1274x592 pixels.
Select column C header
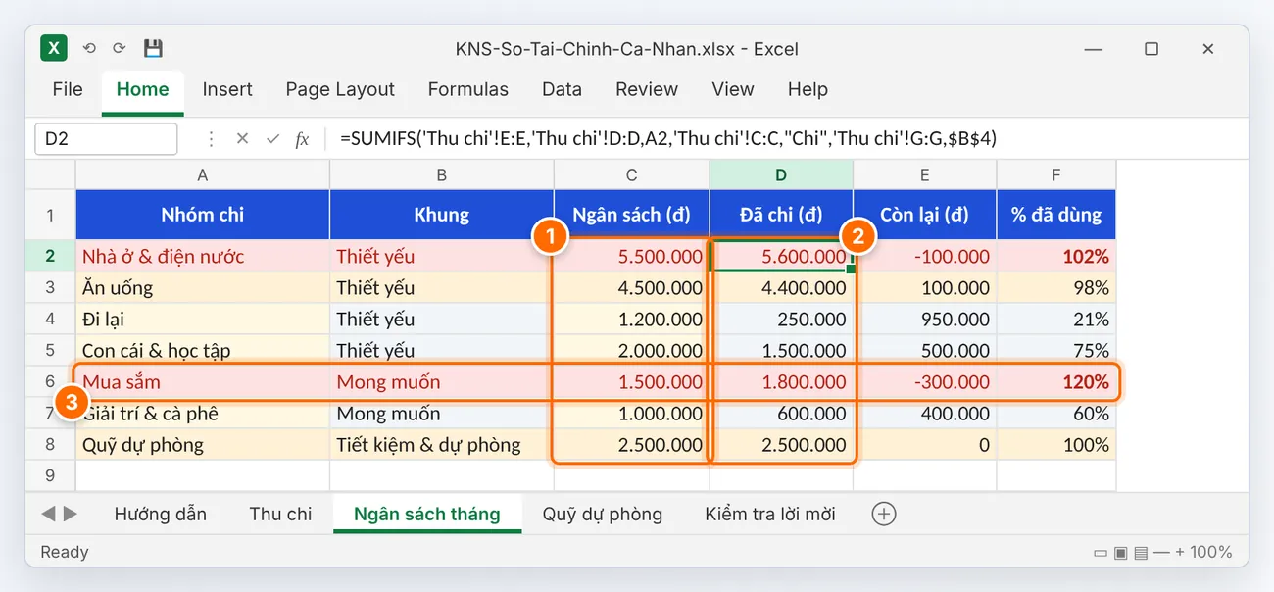tap(632, 175)
